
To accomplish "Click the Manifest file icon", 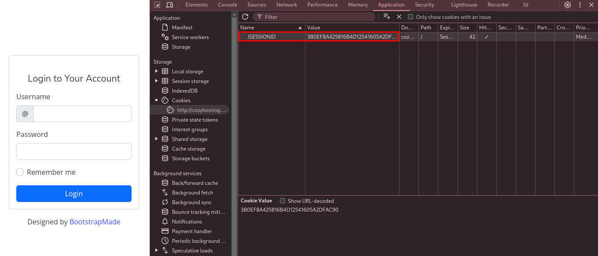I will (165, 27).
